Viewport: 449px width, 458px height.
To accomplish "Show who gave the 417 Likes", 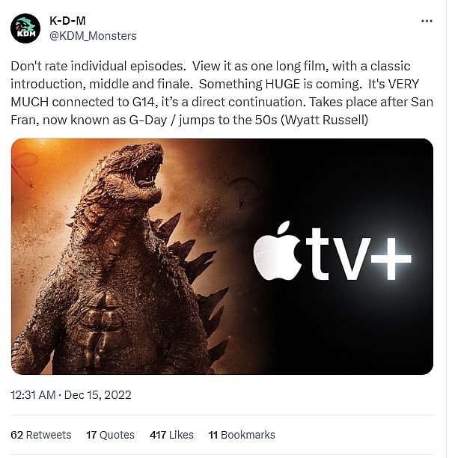I will pyautogui.click(x=171, y=435).
